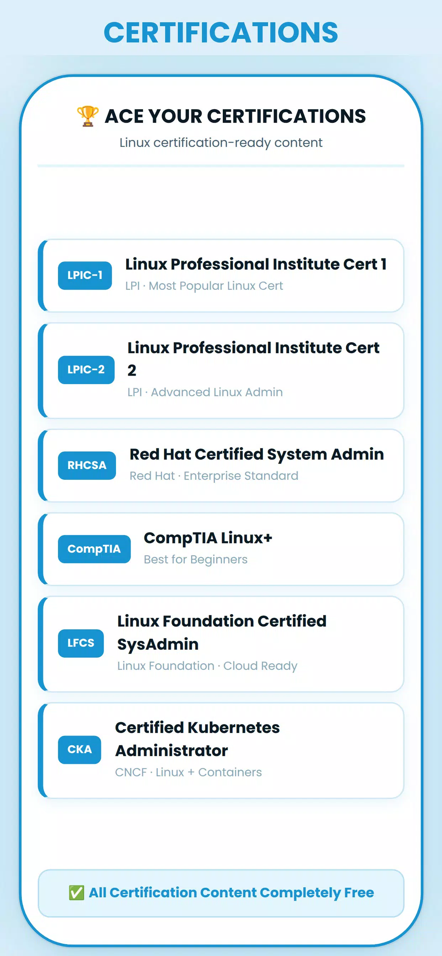The image size is (442, 956).
Task: Click 'CNCF · Linux + Containers' subtitle
Action: tap(188, 772)
